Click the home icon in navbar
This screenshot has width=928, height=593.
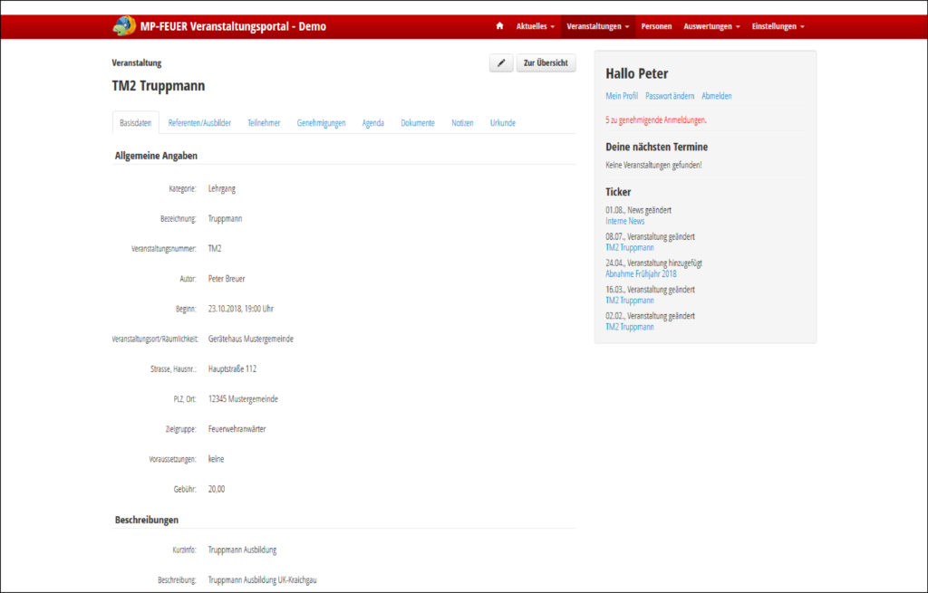coord(499,26)
